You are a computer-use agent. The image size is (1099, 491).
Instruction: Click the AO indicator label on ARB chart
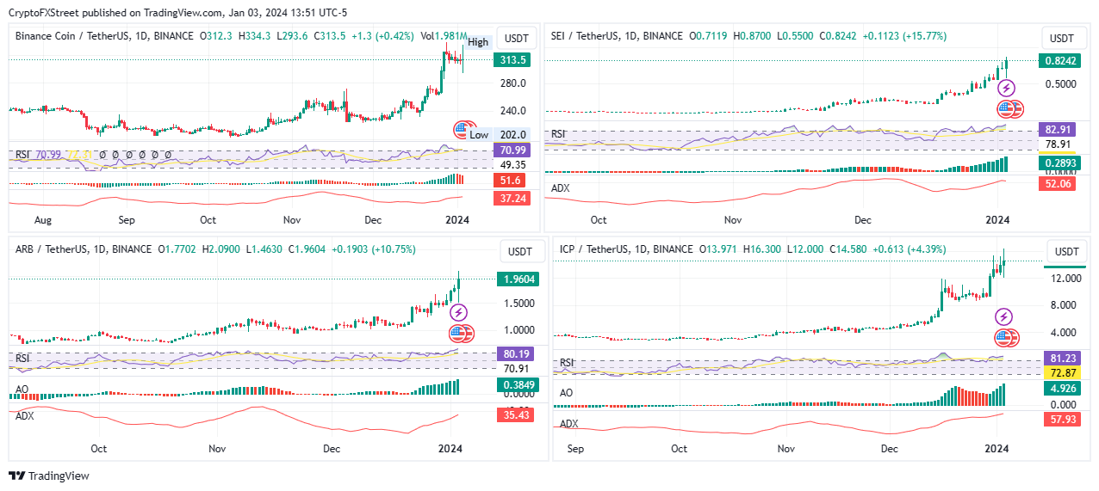click(23, 390)
